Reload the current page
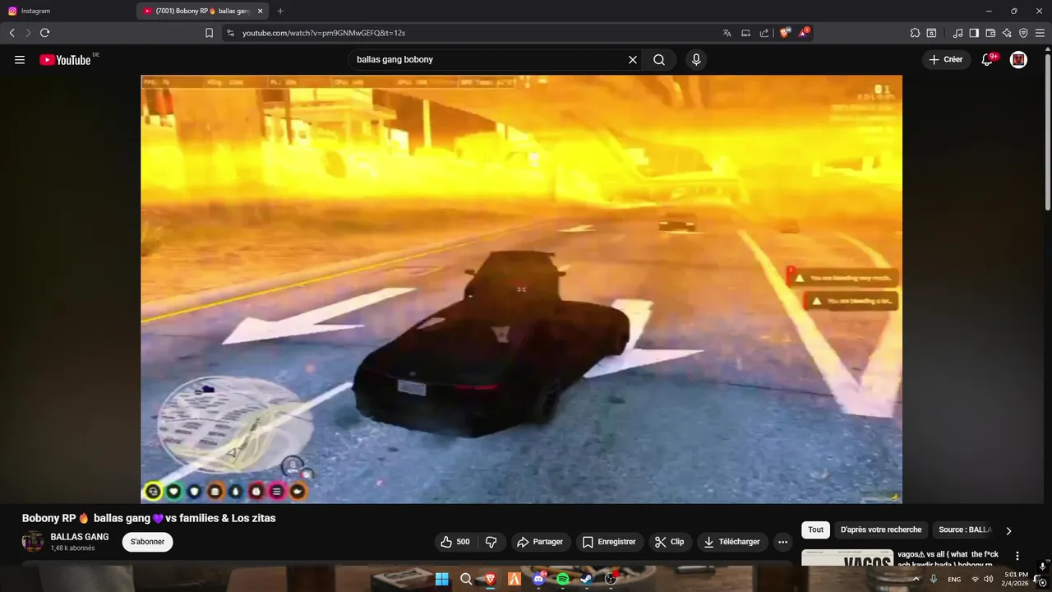Image resolution: width=1052 pixels, height=592 pixels. (44, 33)
